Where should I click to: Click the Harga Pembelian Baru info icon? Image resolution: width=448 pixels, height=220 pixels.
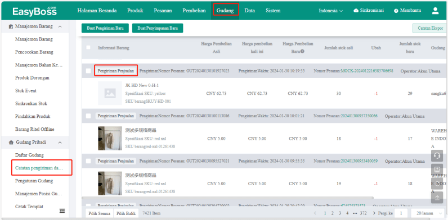pyautogui.click(x=302, y=52)
